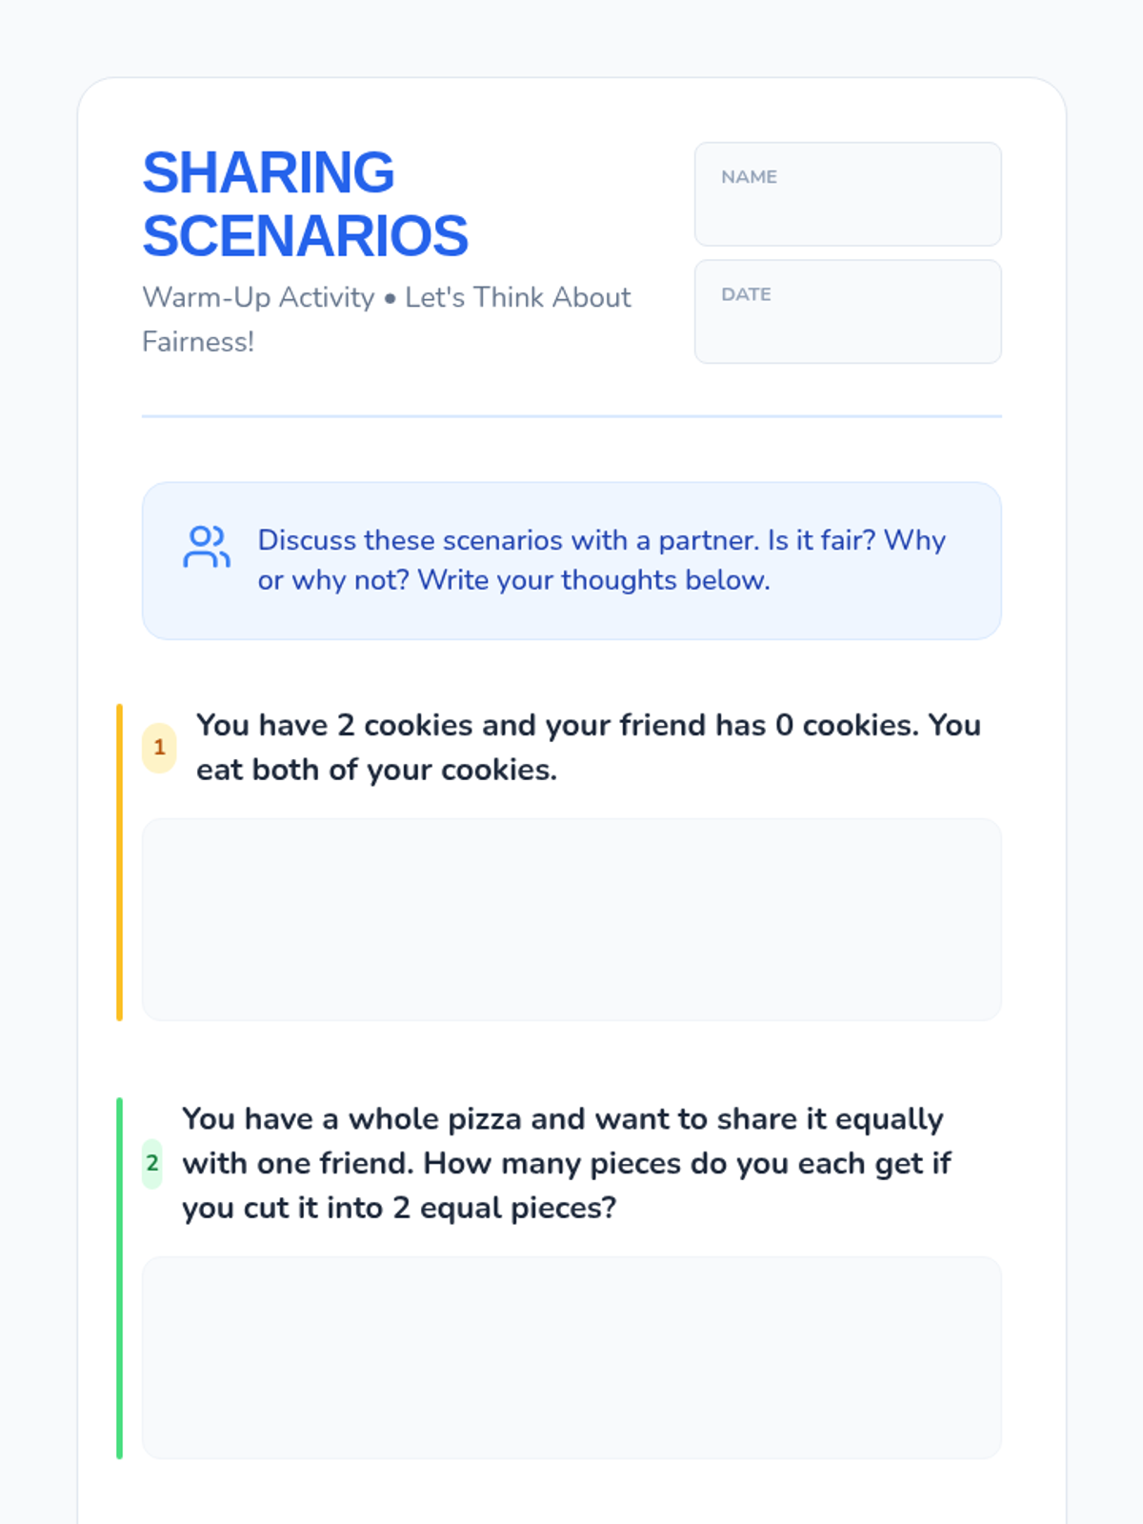Click the horizontal divider line below the header
The width and height of the screenshot is (1143, 1524).
(x=571, y=416)
